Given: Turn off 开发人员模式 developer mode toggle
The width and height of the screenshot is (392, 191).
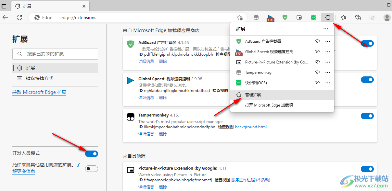Looking at the screenshot, I should point(92,154).
